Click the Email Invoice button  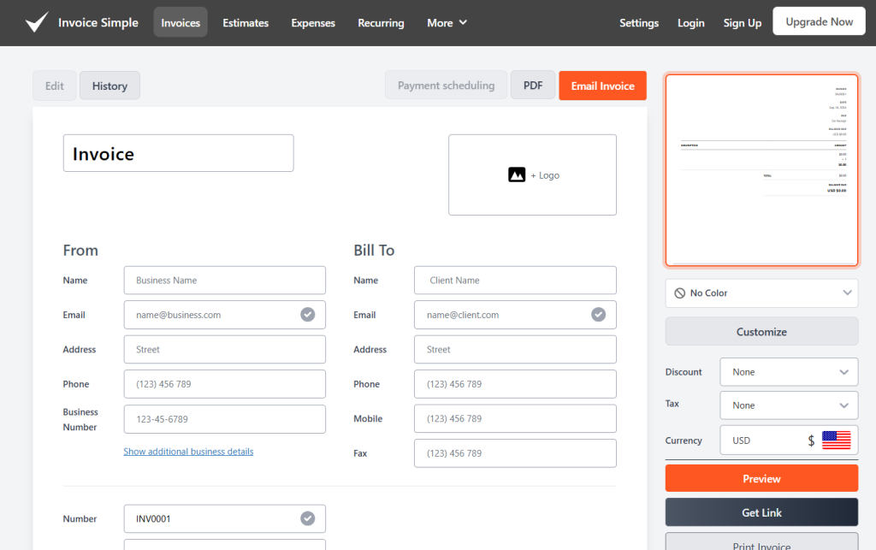(603, 86)
